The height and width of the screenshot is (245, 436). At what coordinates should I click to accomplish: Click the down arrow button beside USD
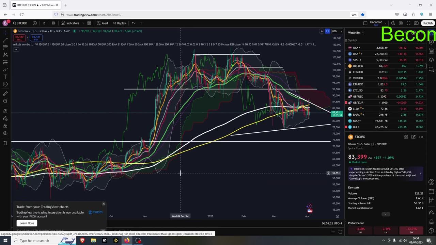[x=321, y=31]
